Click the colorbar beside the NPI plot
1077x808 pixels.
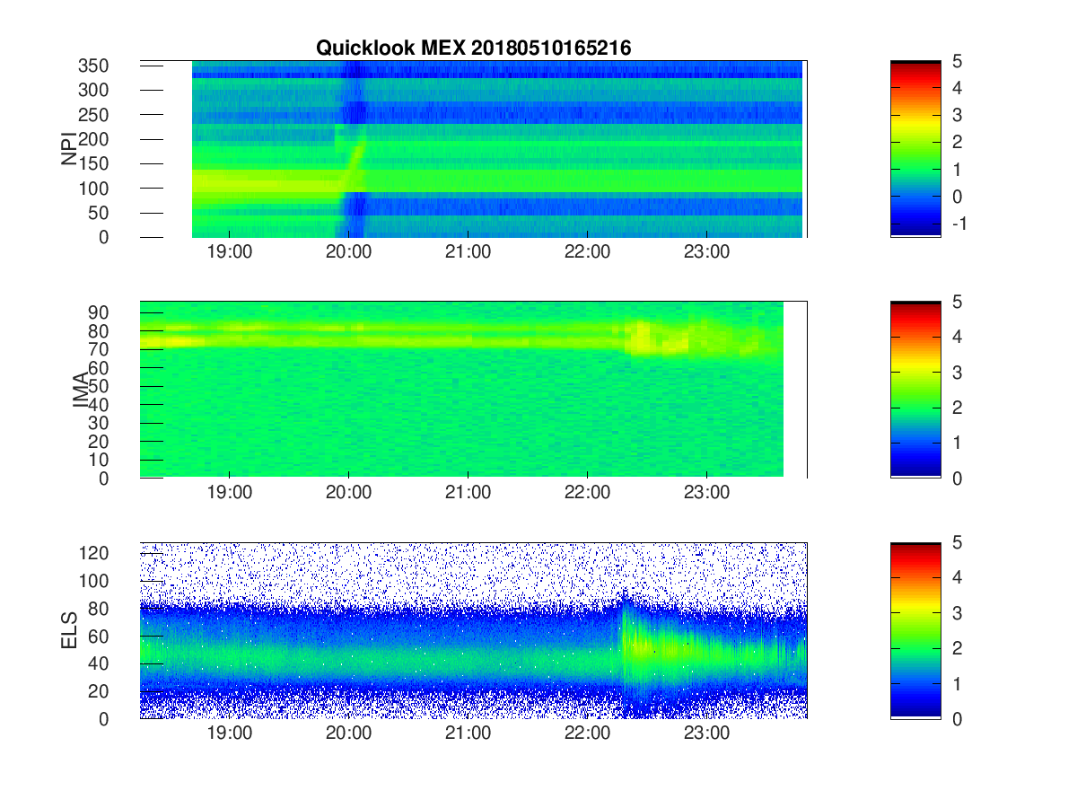coord(915,149)
